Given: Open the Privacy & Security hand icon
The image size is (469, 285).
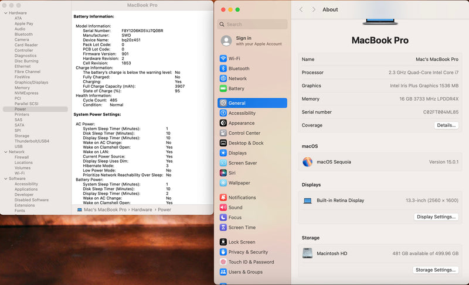Looking at the screenshot, I should pyautogui.click(x=223, y=252).
